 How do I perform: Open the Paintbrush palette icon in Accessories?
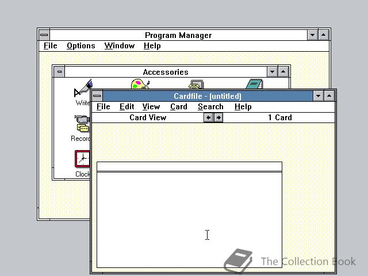click(140, 84)
